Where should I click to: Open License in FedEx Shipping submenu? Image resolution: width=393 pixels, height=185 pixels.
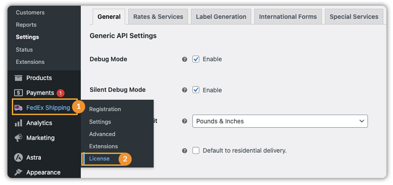[100, 159]
